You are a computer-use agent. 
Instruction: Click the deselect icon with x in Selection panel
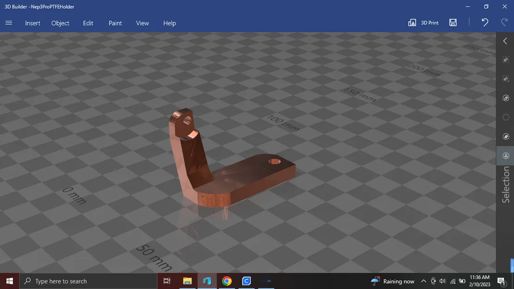[506, 79]
